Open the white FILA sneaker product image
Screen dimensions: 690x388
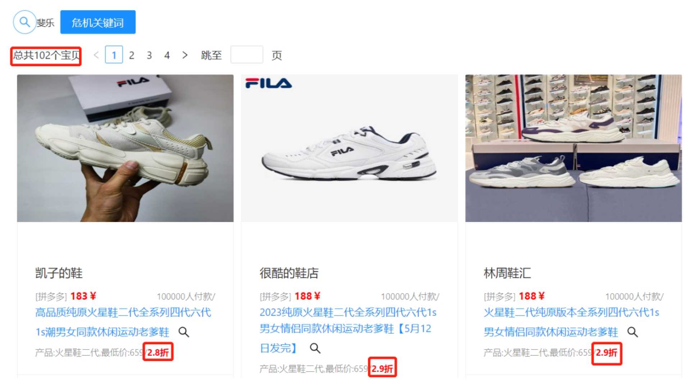tap(349, 148)
